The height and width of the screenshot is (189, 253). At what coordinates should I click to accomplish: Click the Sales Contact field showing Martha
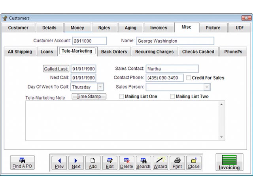[172, 69]
